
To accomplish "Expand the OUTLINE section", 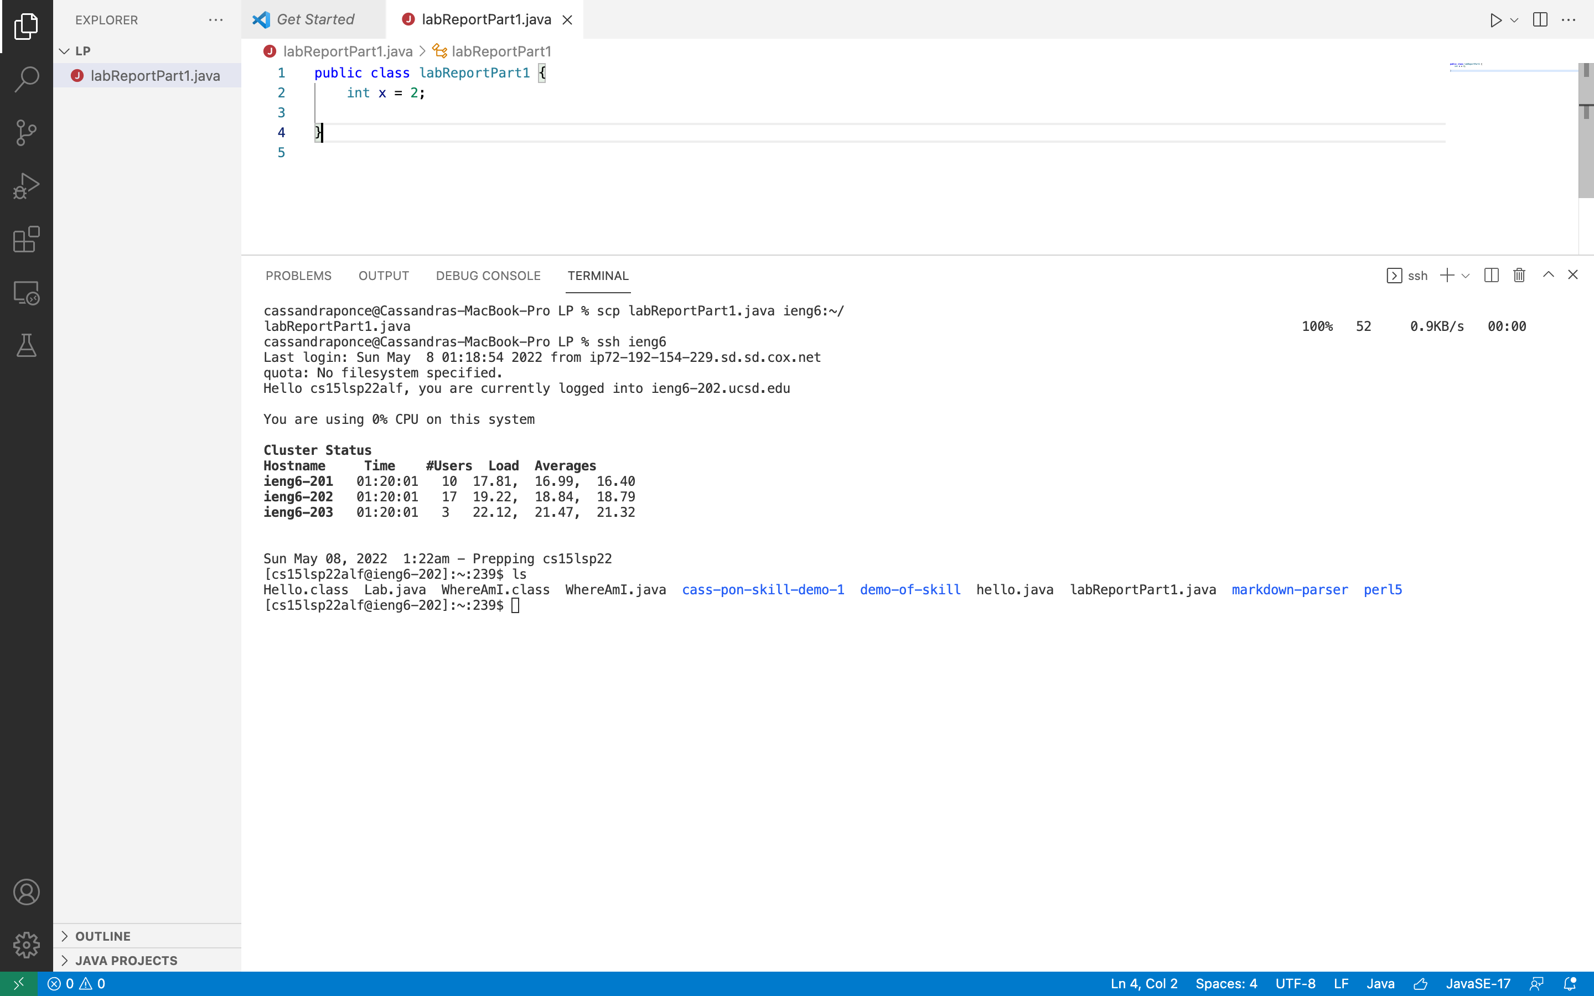I will [x=148, y=935].
